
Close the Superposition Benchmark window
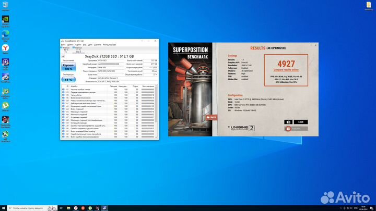[x=315, y=45]
